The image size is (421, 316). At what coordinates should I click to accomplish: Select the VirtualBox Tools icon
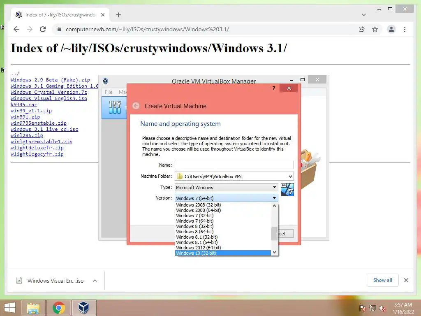point(115,107)
